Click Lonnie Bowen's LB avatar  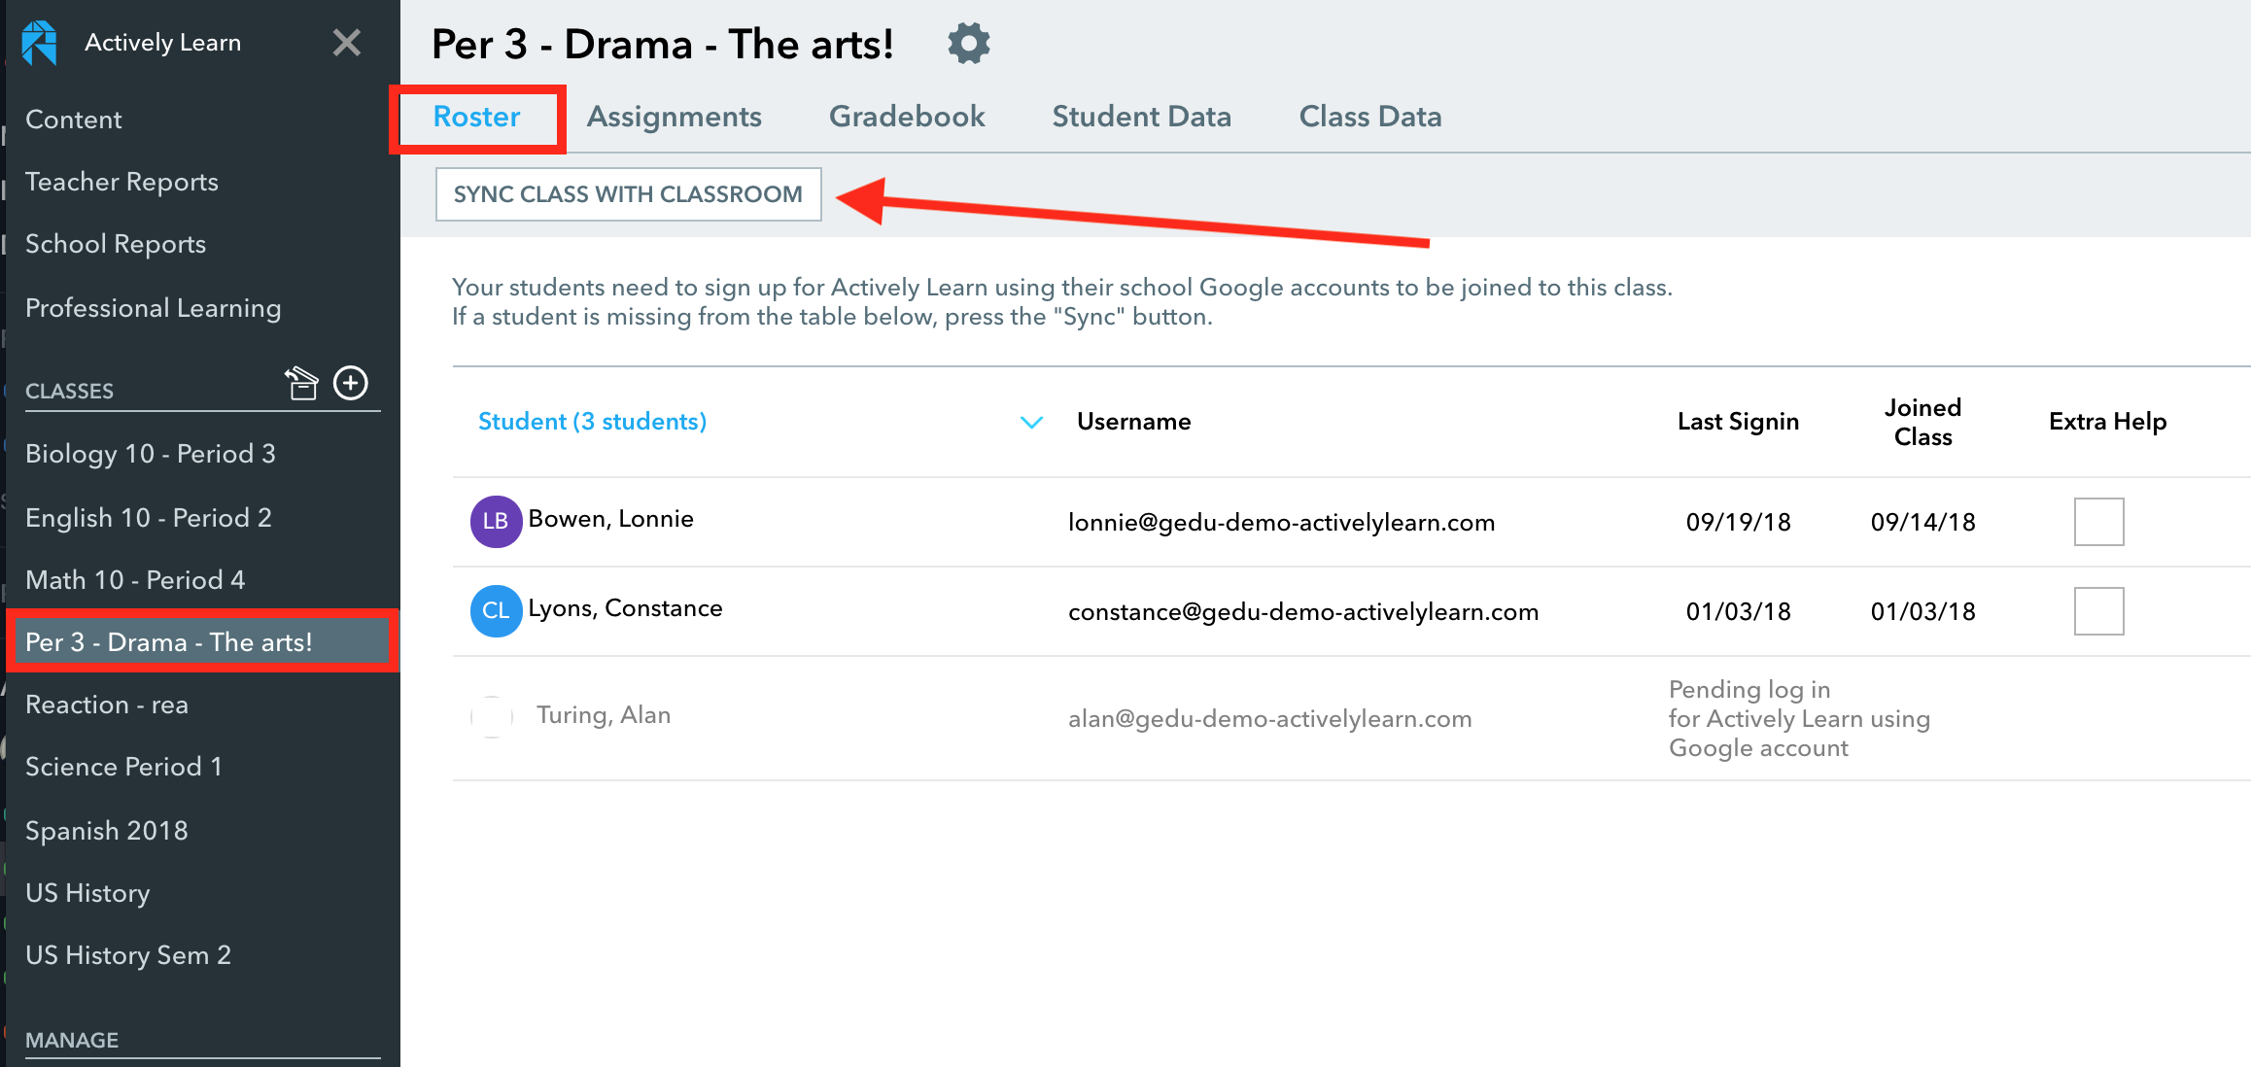click(496, 521)
